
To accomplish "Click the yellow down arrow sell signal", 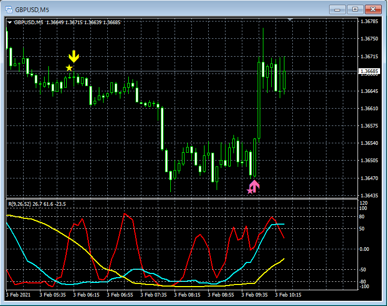I will point(74,57).
